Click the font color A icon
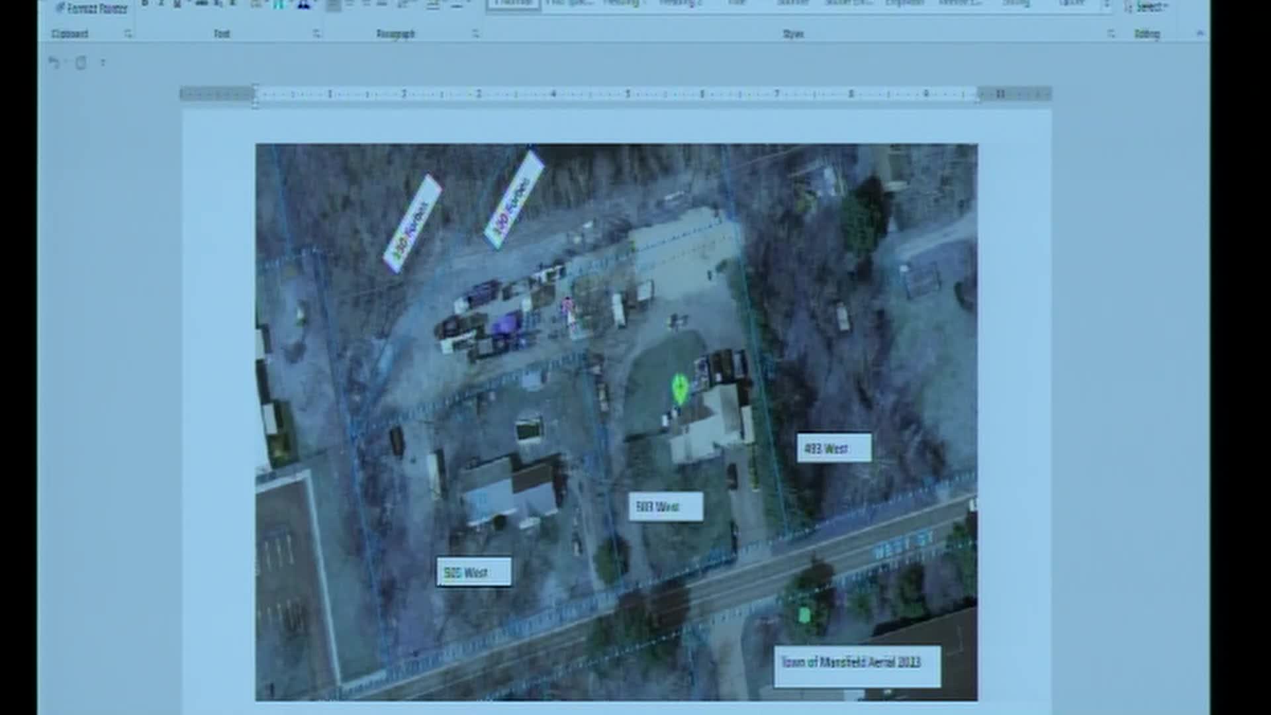 click(x=303, y=4)
